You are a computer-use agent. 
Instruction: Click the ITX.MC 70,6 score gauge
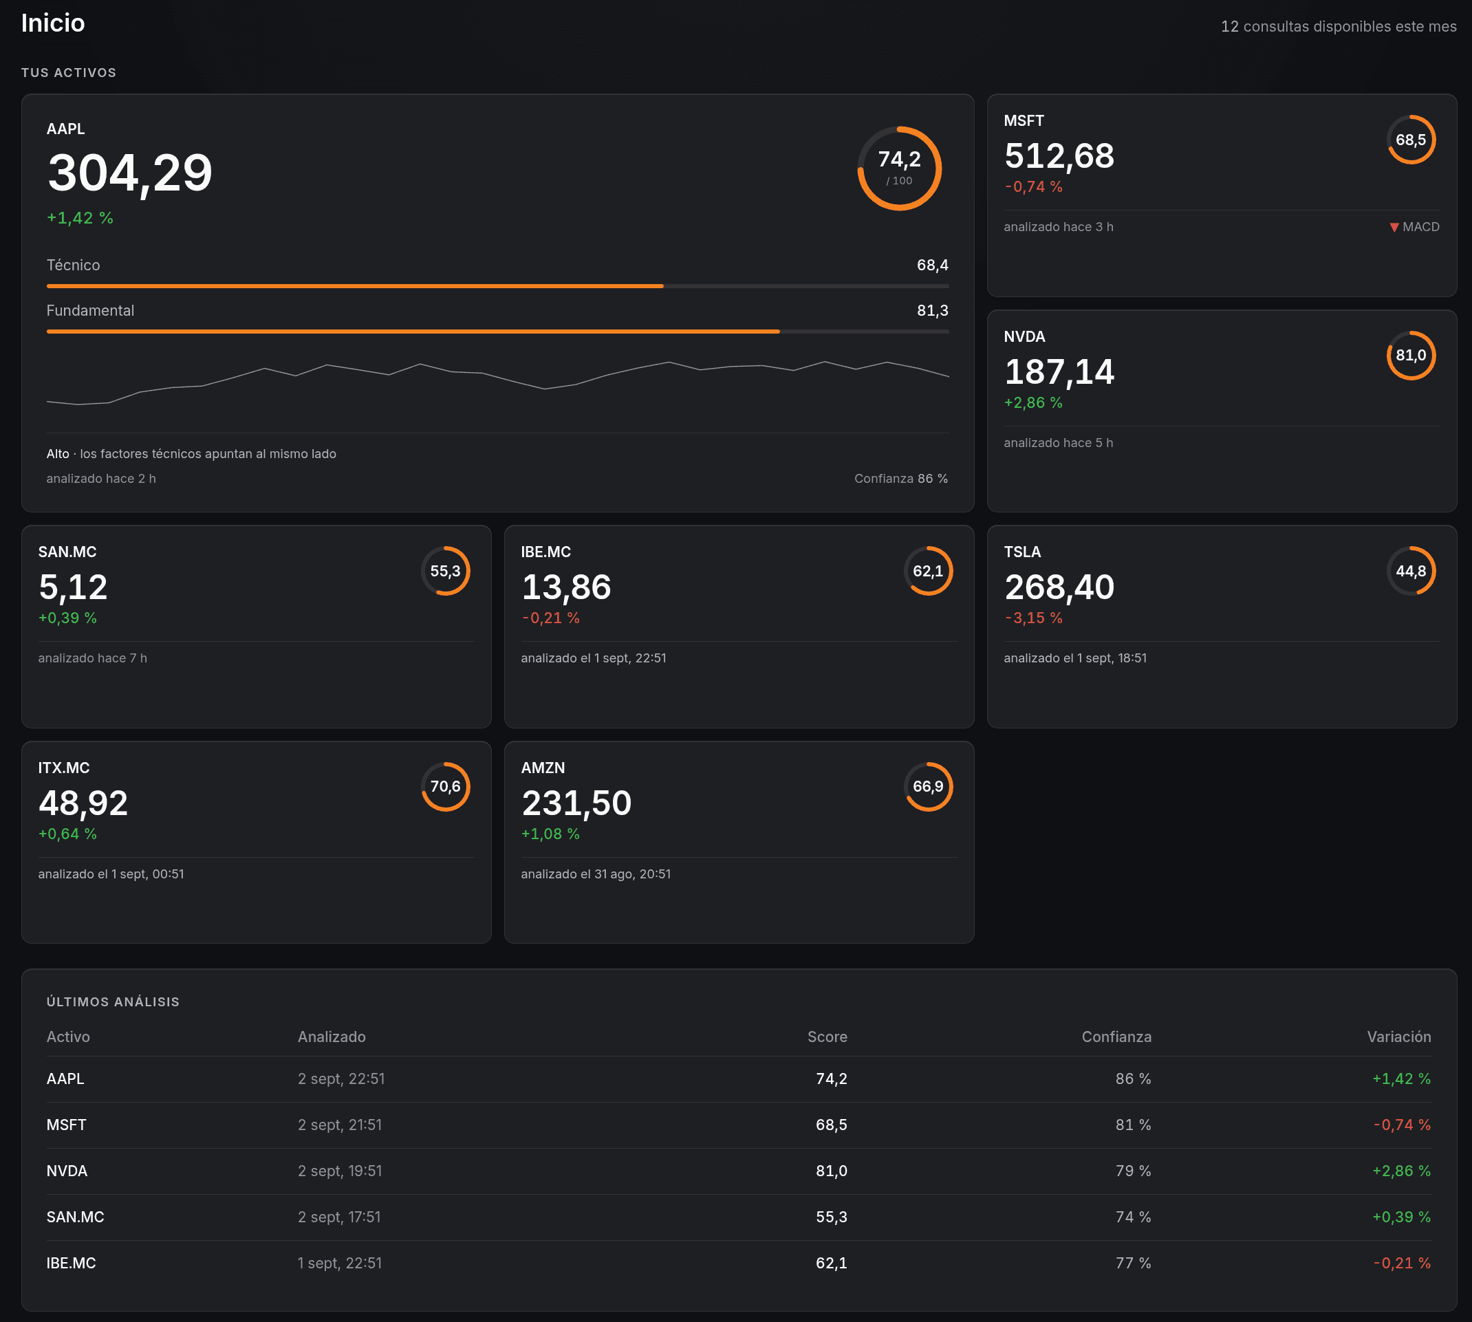pyautogui.click(x=445, y=787)
